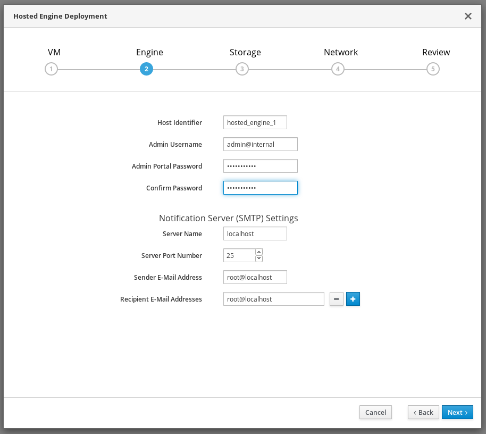Edit the Recipient E-Mail Addresses field

click(274, 299)
